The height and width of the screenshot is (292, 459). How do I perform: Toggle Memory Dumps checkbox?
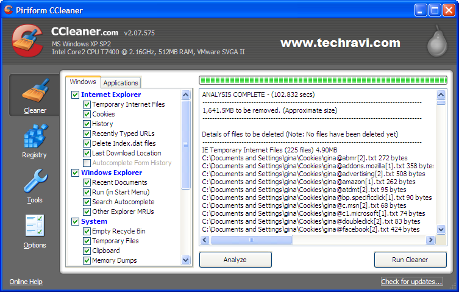(87, 260)
